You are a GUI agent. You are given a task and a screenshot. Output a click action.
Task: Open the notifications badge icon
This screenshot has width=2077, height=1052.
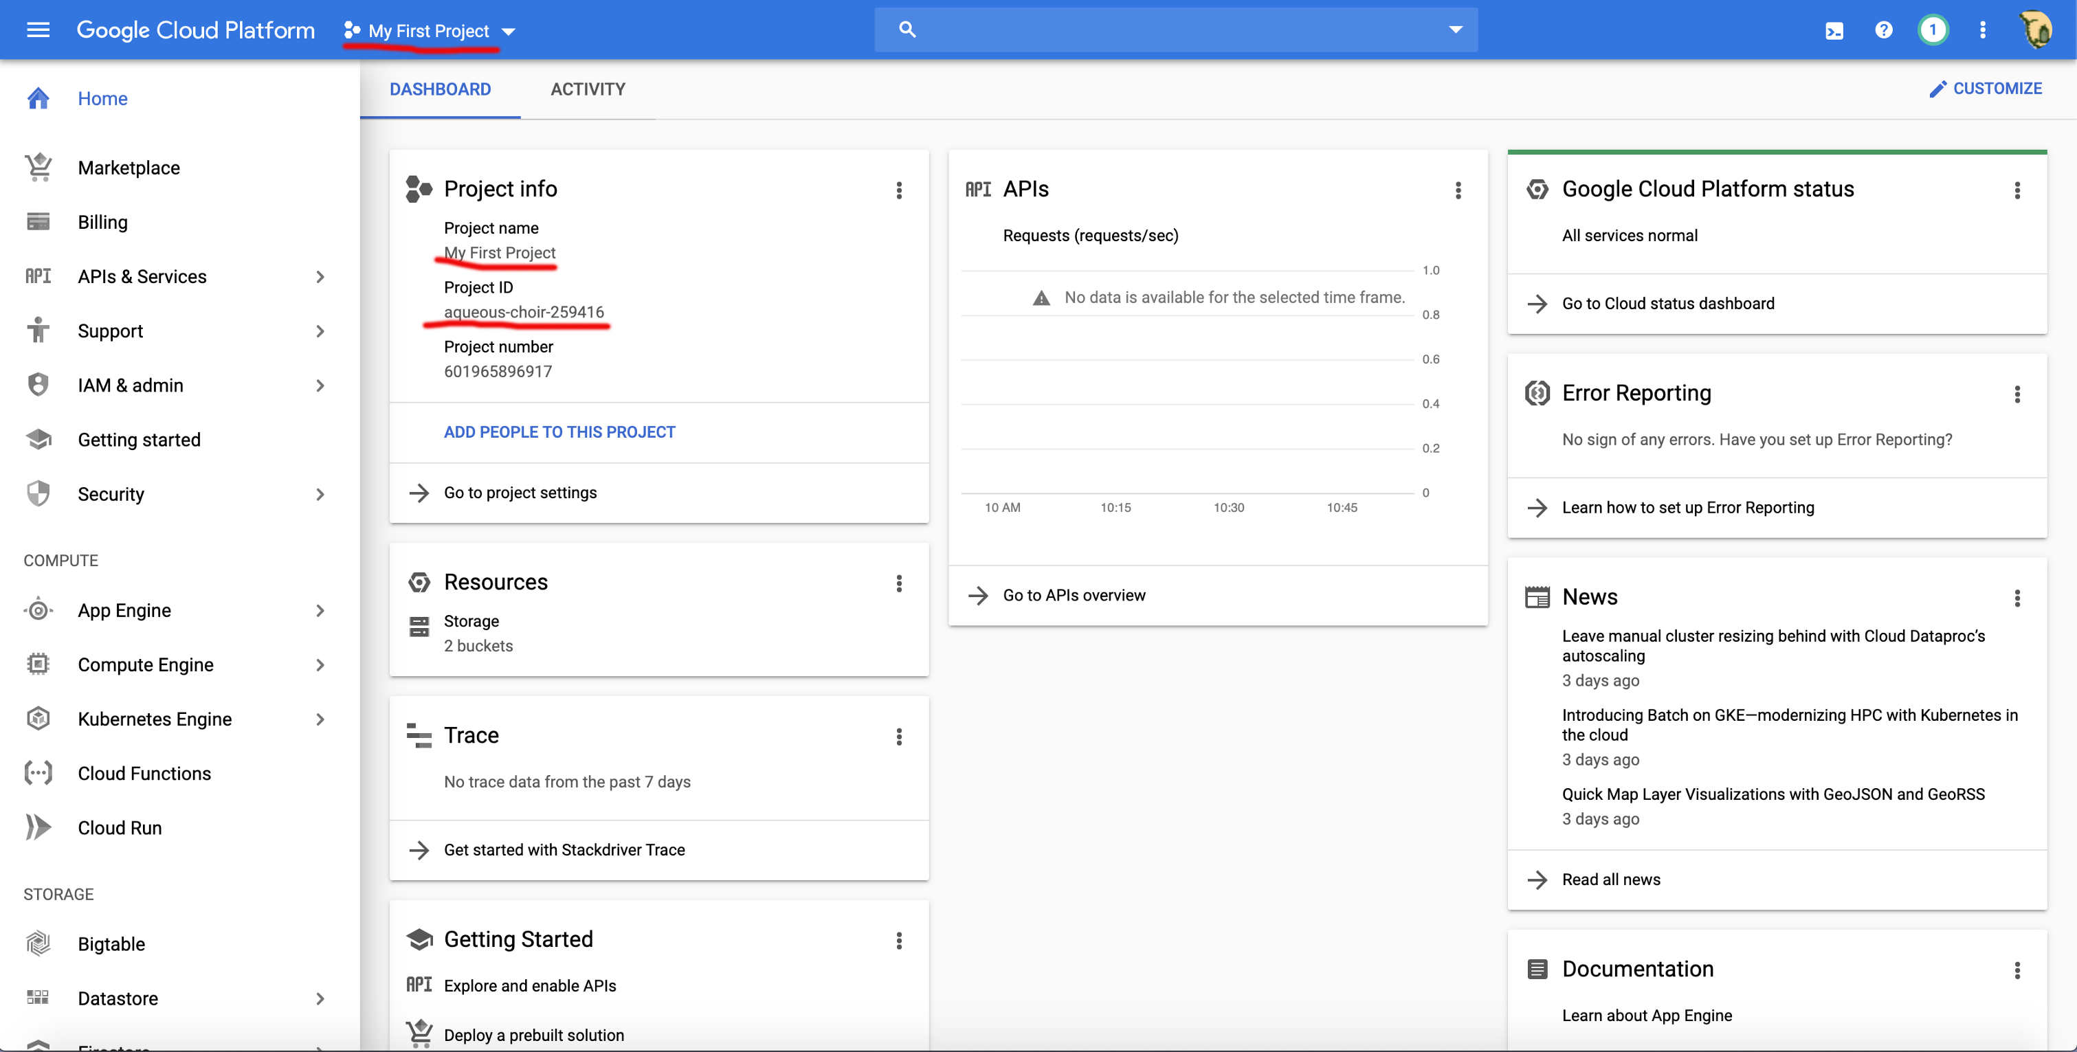point(1932,31)
